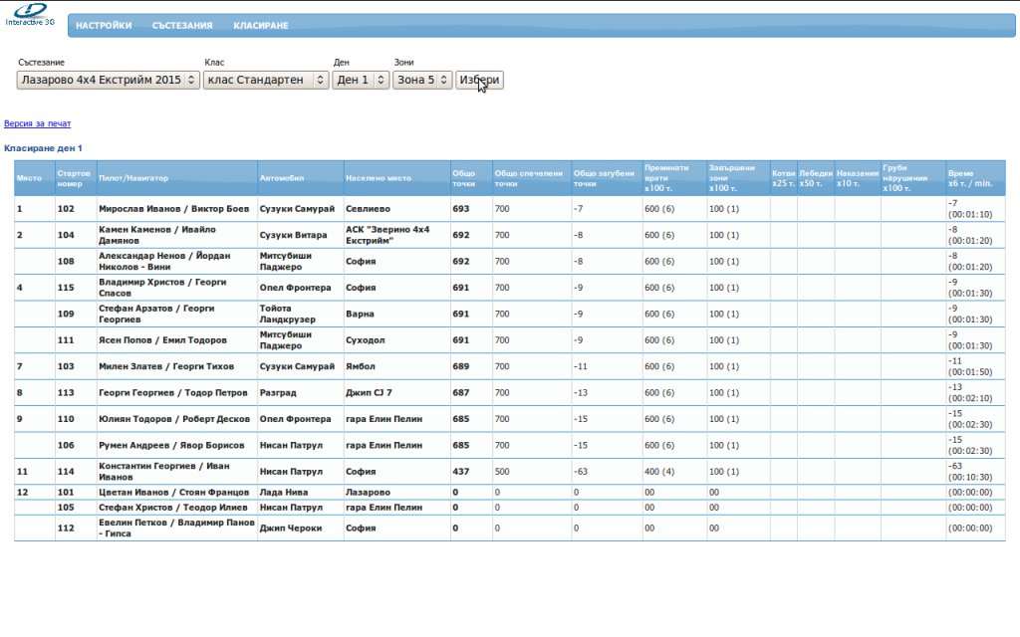Expand the Ден 1 dropdown

(361, 80)
